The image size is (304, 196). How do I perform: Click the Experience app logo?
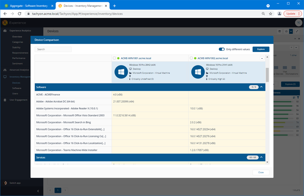pos(5,23)
